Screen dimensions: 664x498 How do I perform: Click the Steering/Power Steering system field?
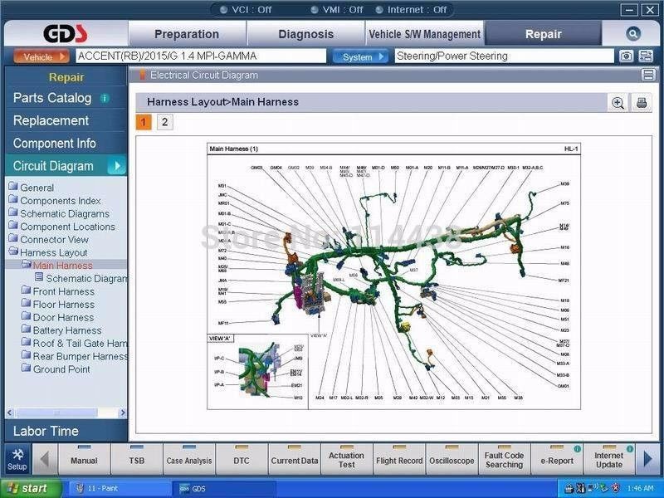click(x=504, y=56)
